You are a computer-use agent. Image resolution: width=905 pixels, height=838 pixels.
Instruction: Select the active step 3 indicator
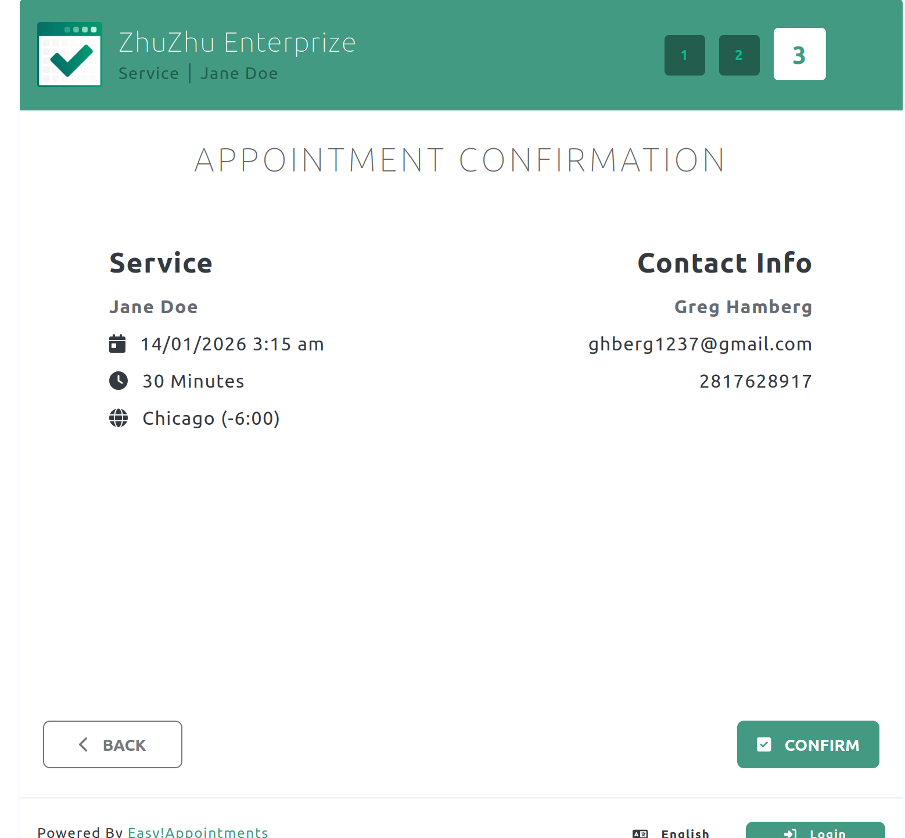pos(799,54)
